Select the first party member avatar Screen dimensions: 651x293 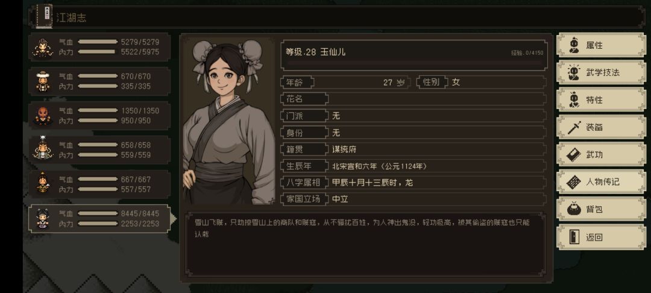pyautogui.click(x=43, y=47)
